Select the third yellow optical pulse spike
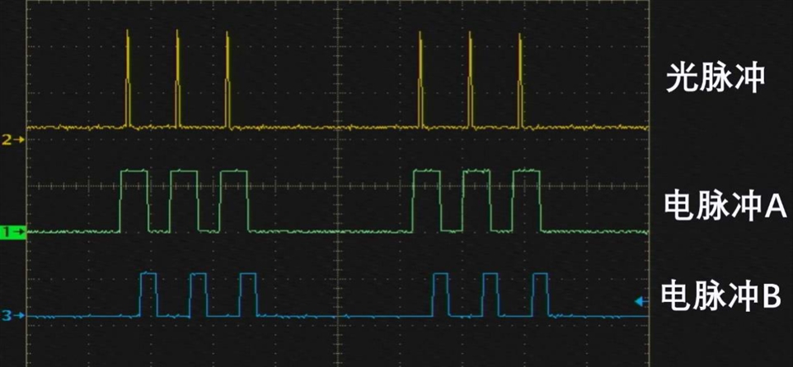Screen dimensions: 793x367 [228, 82]
